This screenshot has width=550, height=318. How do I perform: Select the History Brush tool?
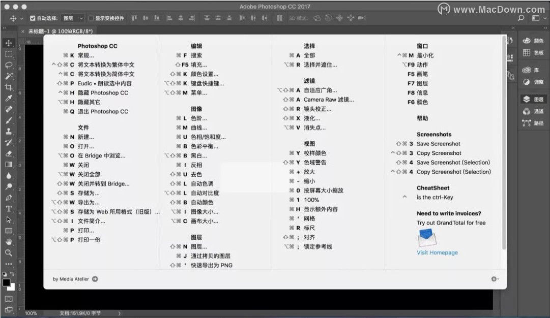coord(9,143)
